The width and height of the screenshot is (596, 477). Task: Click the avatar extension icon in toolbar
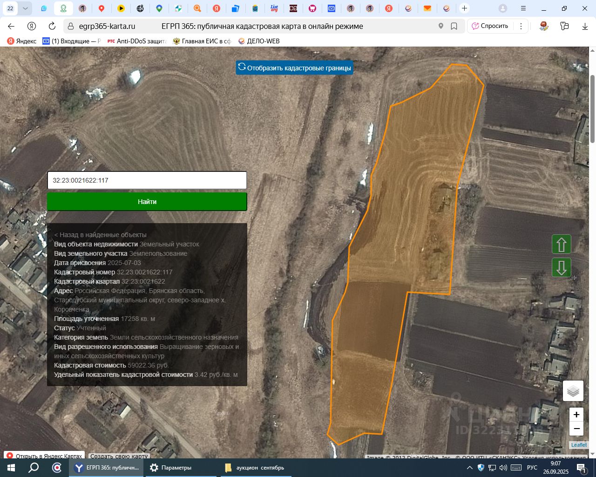pyautogui.click(x=544, y=26)
